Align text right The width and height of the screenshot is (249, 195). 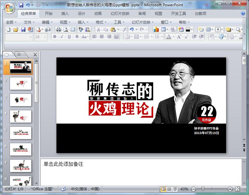[109, 37]
